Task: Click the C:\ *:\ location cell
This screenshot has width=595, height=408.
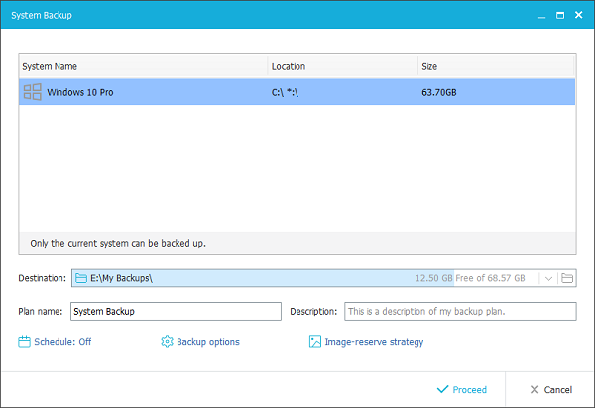Action: [x=285, y=92]
